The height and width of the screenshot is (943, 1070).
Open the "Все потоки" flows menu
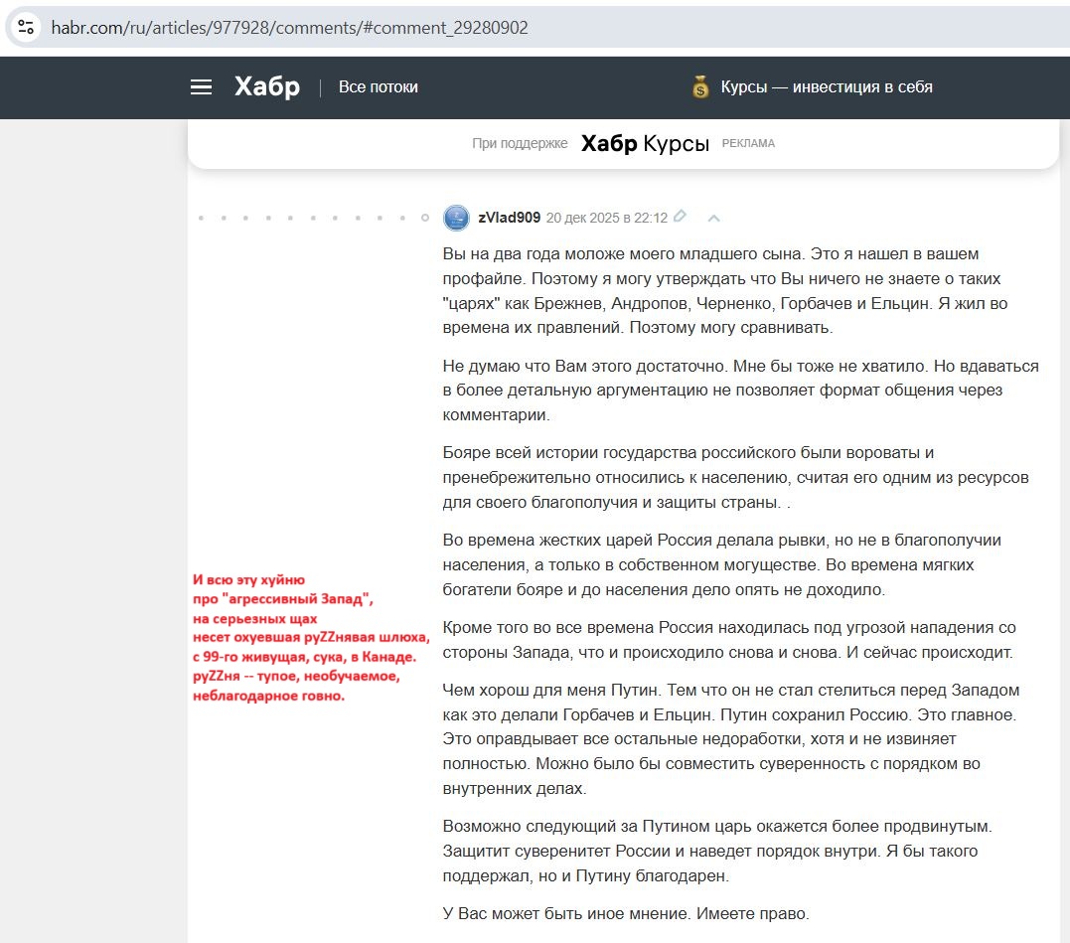(x=378, y=87)
